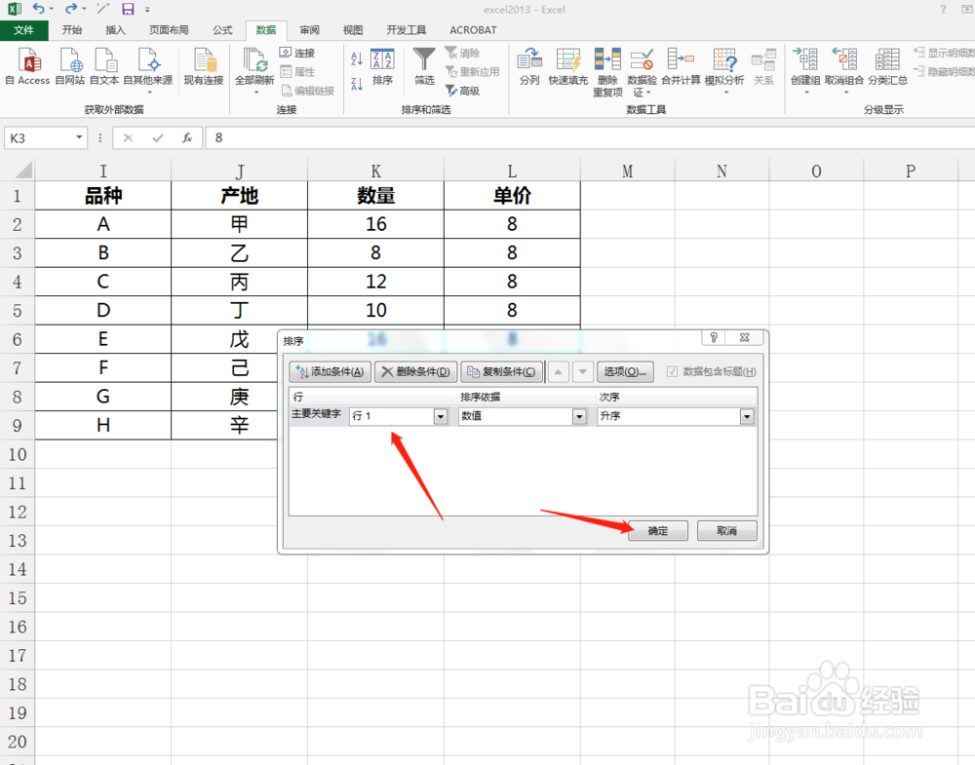Select the Flash Fill (快速填充) icon

coord(568,65)
